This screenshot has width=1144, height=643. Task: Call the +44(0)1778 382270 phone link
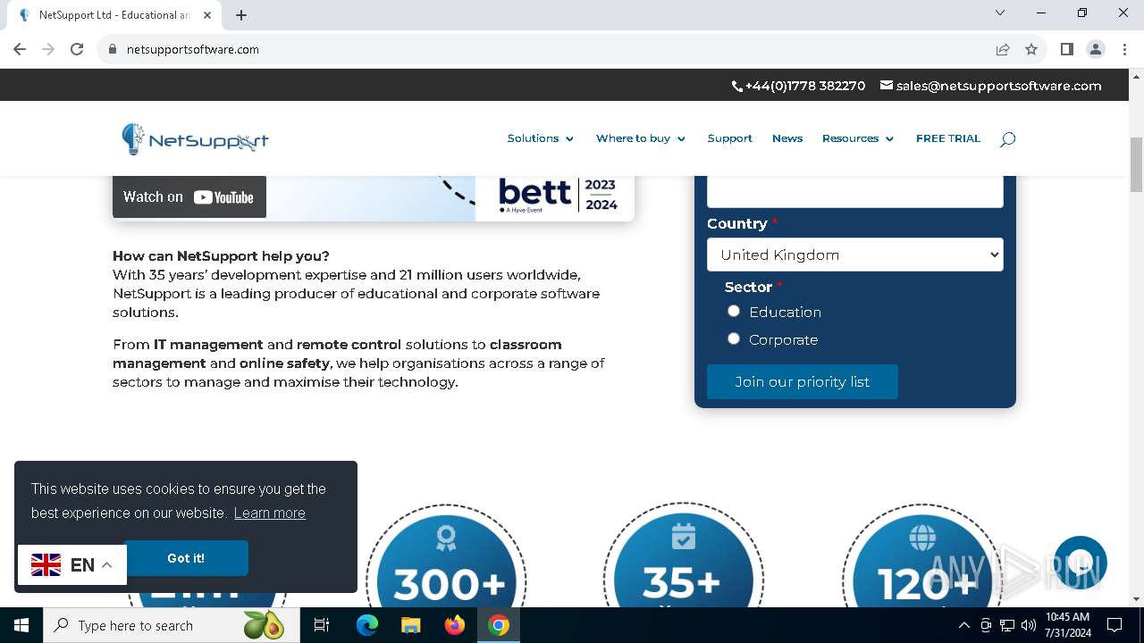click(x=799, y=86)
